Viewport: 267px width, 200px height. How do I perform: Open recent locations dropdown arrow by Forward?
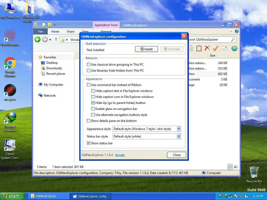[x=50, y=40]
